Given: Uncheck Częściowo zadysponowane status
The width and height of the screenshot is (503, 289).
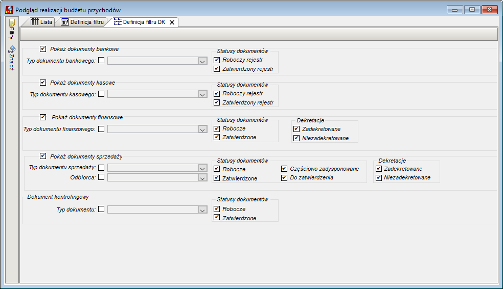Looking at the screenshot, I should 284,169.
